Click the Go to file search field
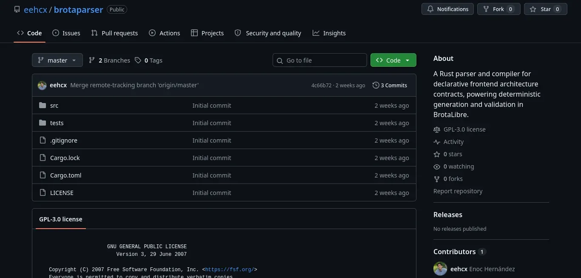The height and width of the screenshot is (278, 581). click(320, 60)
